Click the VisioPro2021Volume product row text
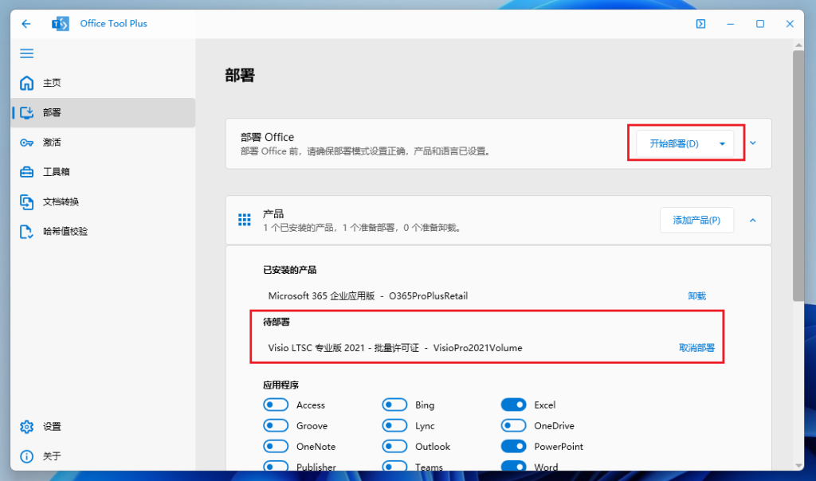 click(x=395, y=348)
